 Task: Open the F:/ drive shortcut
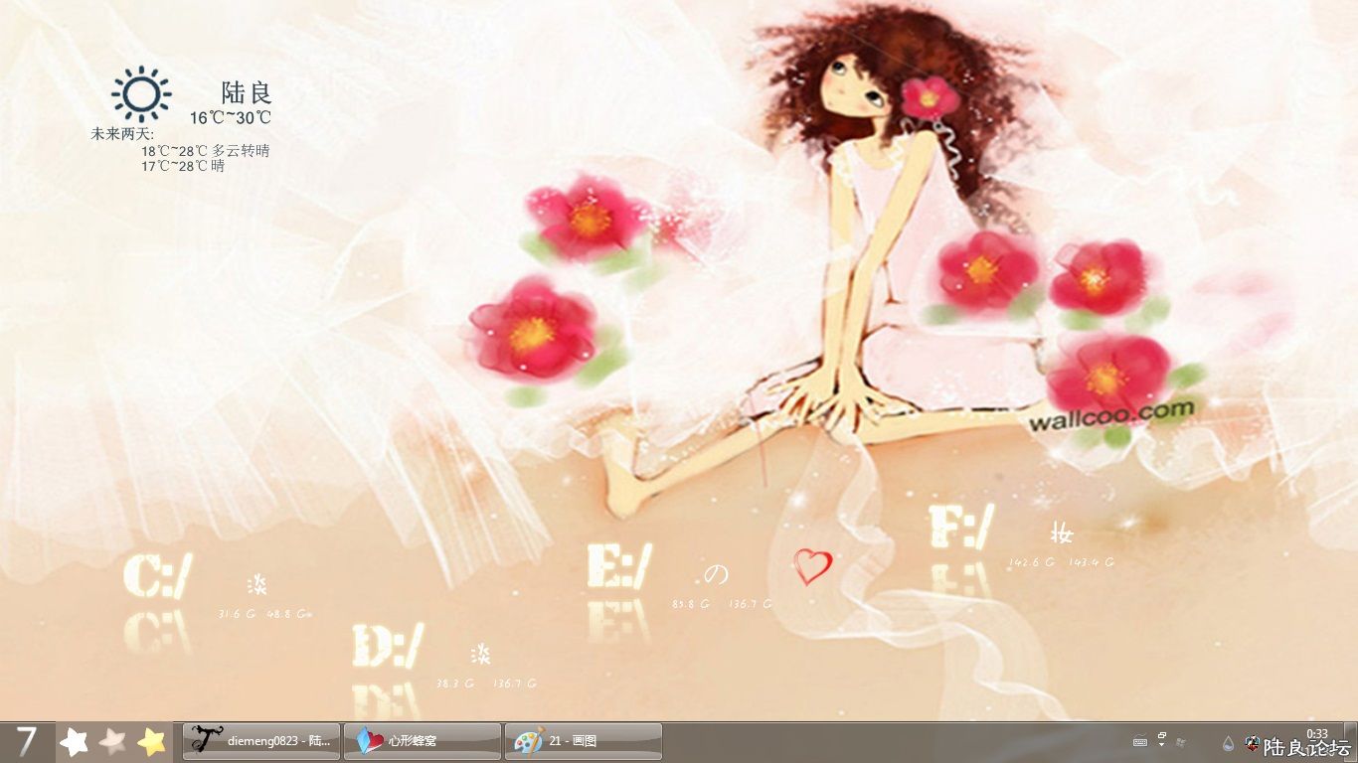[x=961, y=527]
